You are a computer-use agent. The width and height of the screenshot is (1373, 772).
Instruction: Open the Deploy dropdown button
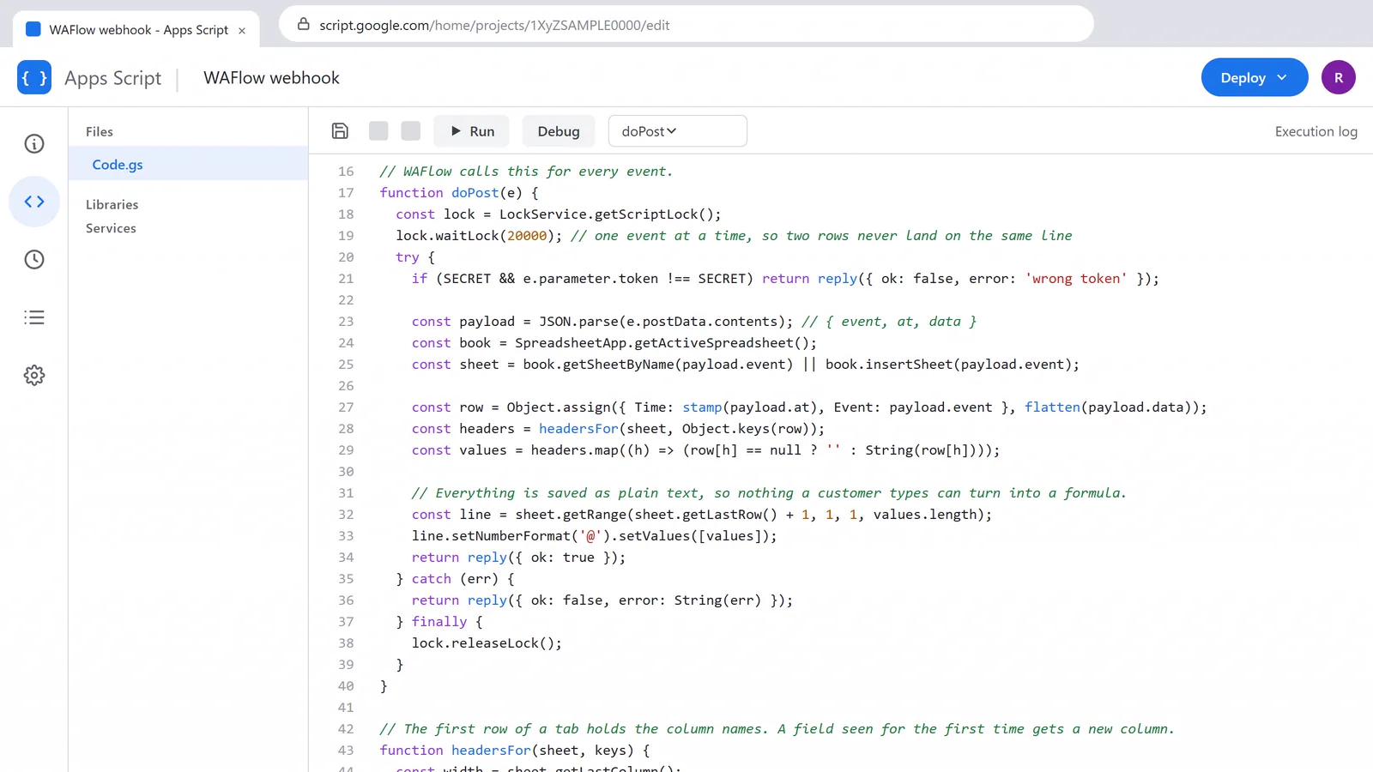coord(1255,77)
